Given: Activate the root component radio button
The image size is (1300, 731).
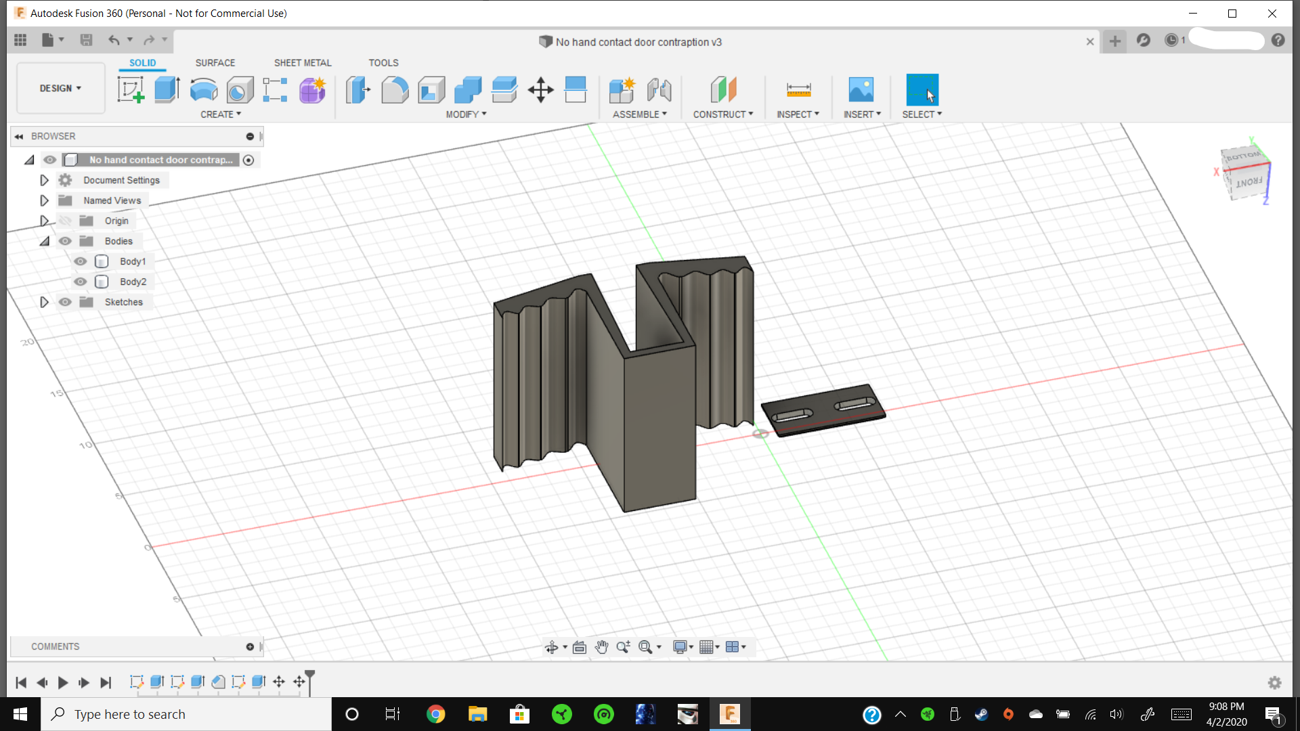Looking at the screenshot, I should point(248,160).
